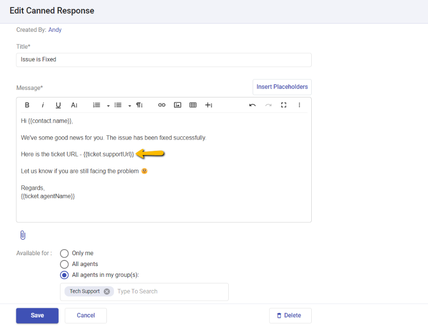Save the canned response
Image resolution: width=428 pixels, height=326 pixels.
coord(37,316)
